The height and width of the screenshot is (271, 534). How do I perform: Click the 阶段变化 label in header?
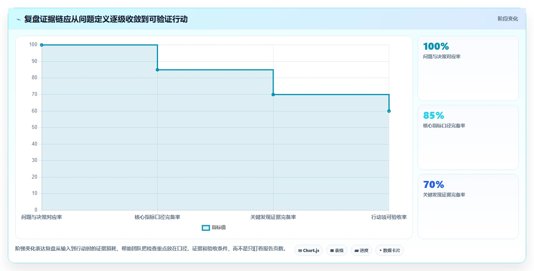point(508,19)
